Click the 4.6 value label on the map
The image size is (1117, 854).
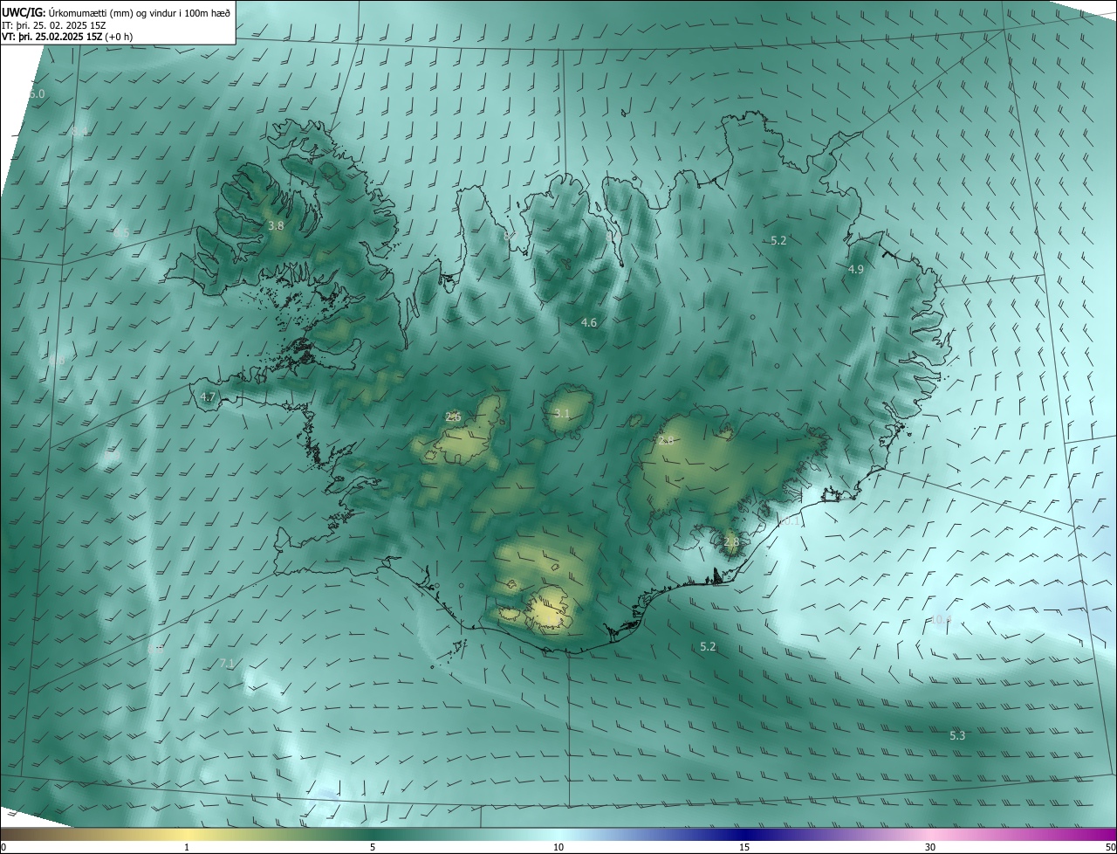(x=589, y=322)
